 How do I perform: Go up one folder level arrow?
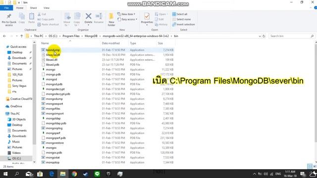coord(22,36)
